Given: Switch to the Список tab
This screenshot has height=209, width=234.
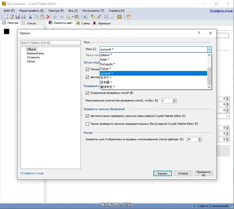Looking at the screenshot, I should 29,23.
